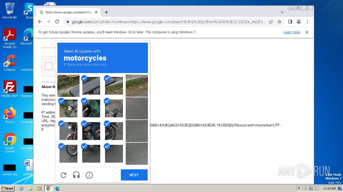Select the top-right grass captcha tile
Screen dimensions: 343x192
137,86
